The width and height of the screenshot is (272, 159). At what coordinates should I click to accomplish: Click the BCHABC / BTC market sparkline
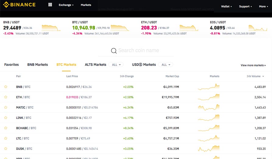pos(209,128)
